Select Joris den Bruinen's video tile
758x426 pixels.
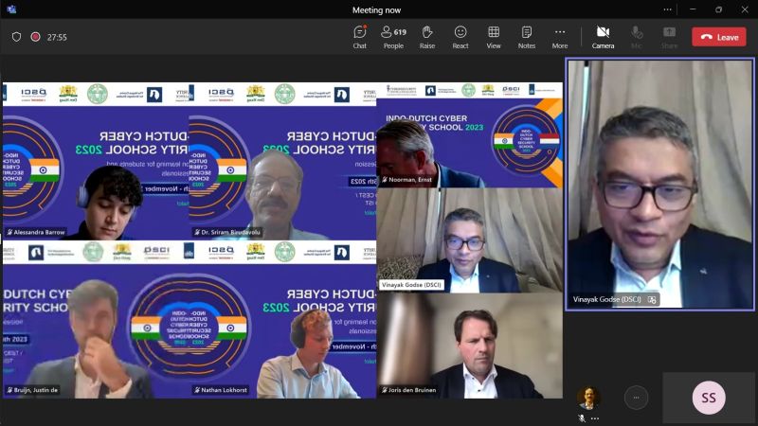pos(469,346)
